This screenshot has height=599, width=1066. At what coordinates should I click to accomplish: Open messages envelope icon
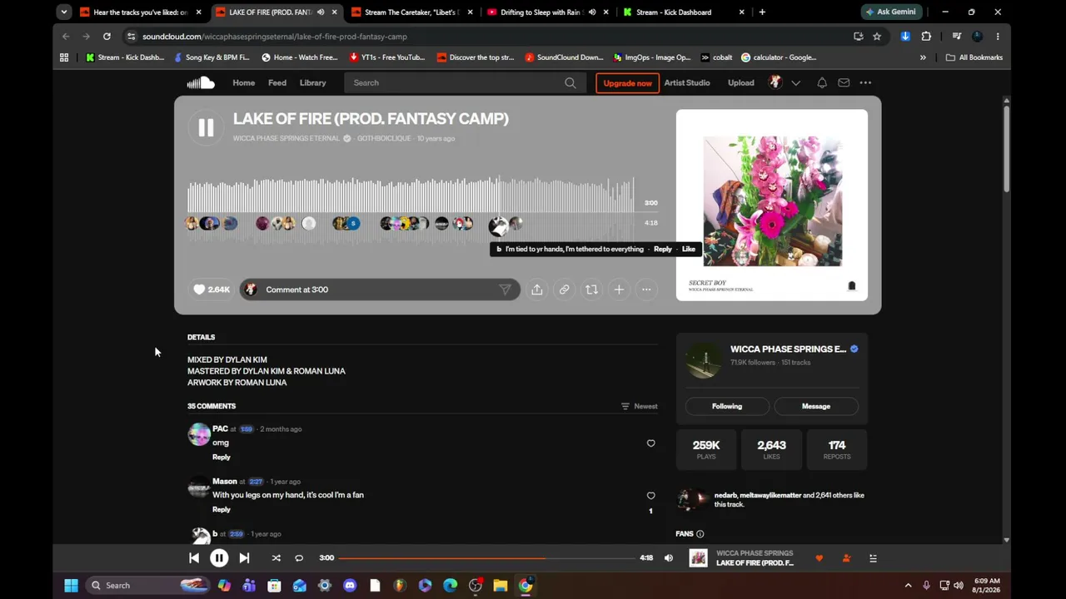[x=844, y=82]
